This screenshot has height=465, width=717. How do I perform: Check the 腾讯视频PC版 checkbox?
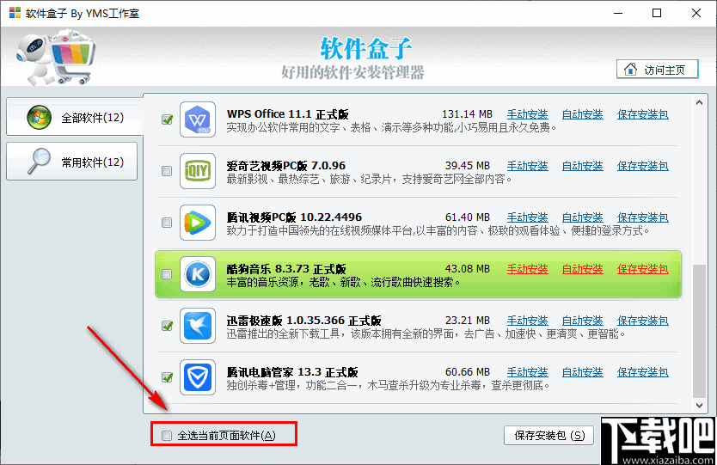coord(167,223)
